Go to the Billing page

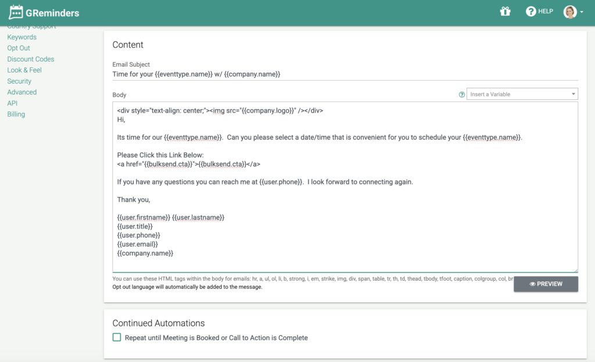click(x=16, y=114)
